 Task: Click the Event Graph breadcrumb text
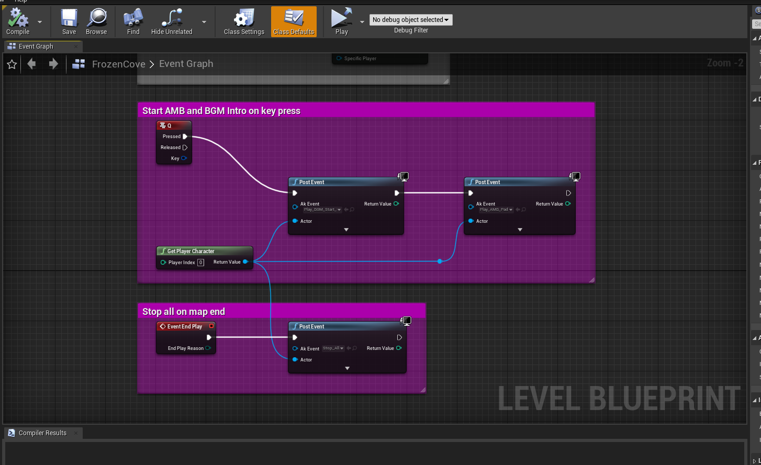point(186,64)
